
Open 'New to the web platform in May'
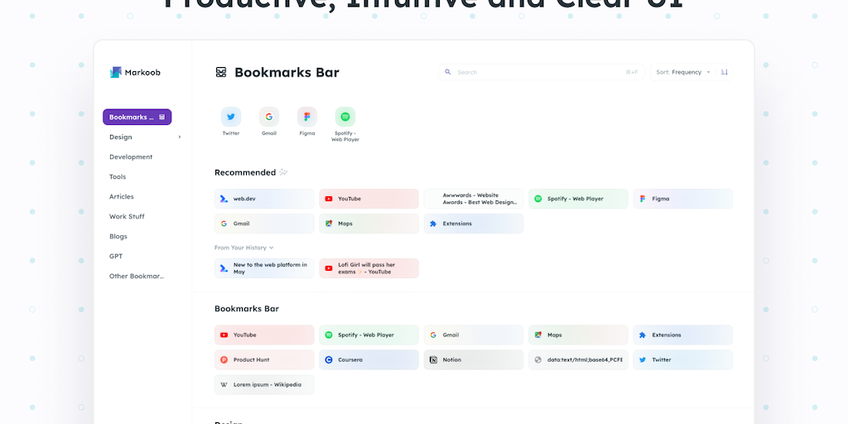click(264, 268)
